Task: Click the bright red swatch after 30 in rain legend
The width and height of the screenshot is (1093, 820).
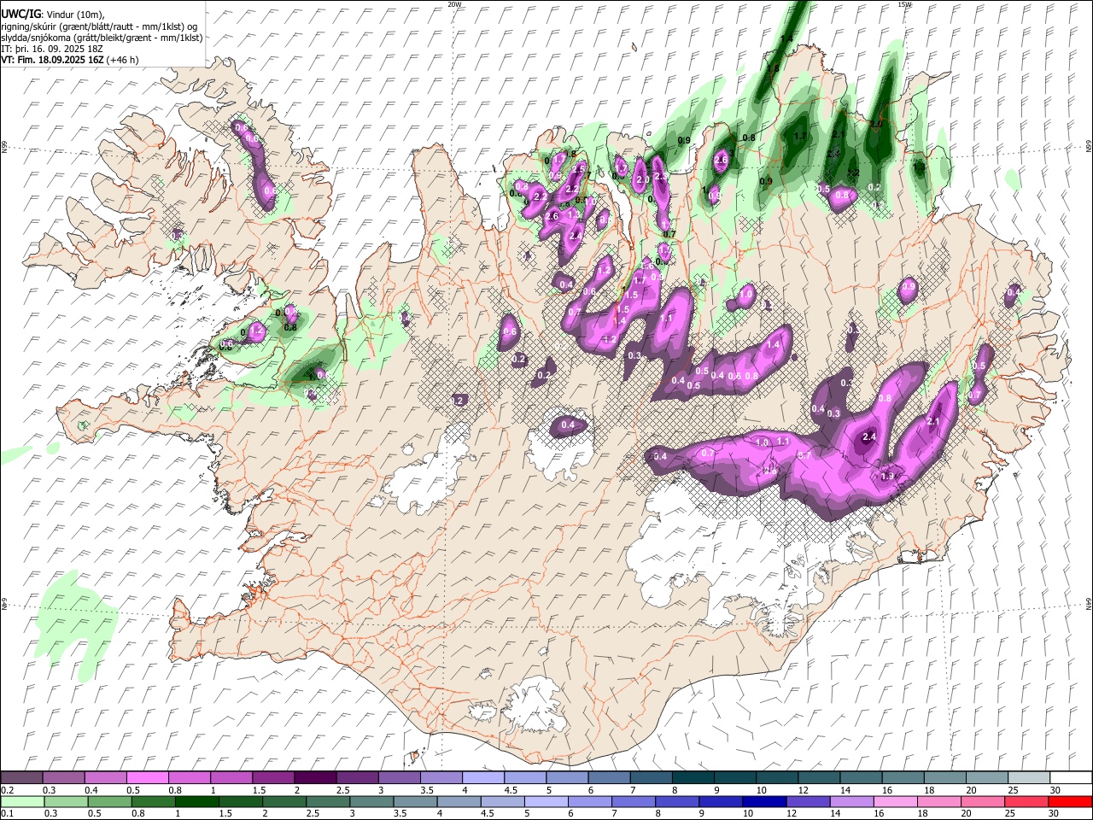Action: click(x=1070, y=801)
